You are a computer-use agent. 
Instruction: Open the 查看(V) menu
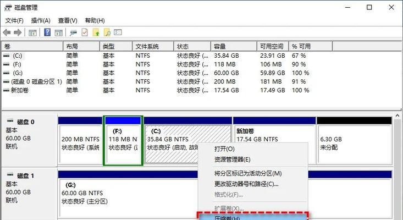point(68,20)
